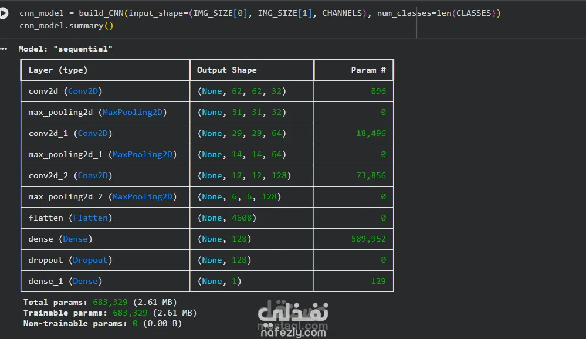Select the Total params line
Image resolution: width=586 pixels, height=339 pixels.
click(x=100, y=303)
